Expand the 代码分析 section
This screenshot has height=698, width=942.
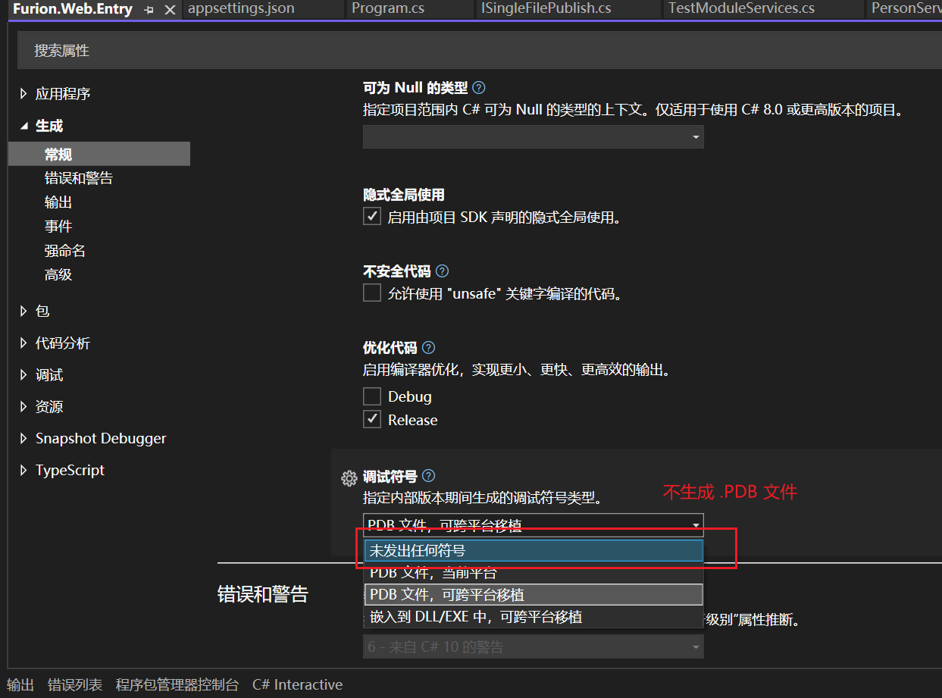pyautogui.click(x=23, y=343)
